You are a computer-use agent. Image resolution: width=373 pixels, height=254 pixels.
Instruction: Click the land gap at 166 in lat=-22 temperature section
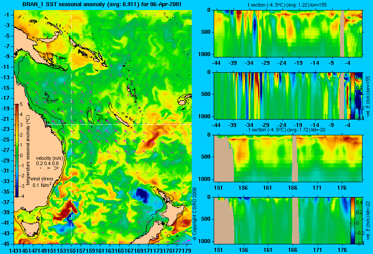[294, 159]
